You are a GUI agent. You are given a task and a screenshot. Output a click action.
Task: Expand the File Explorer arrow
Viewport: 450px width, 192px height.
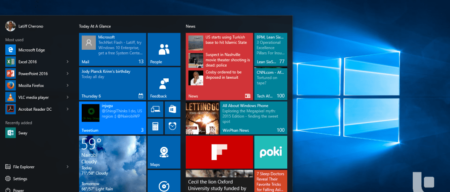tap(67, 167)
